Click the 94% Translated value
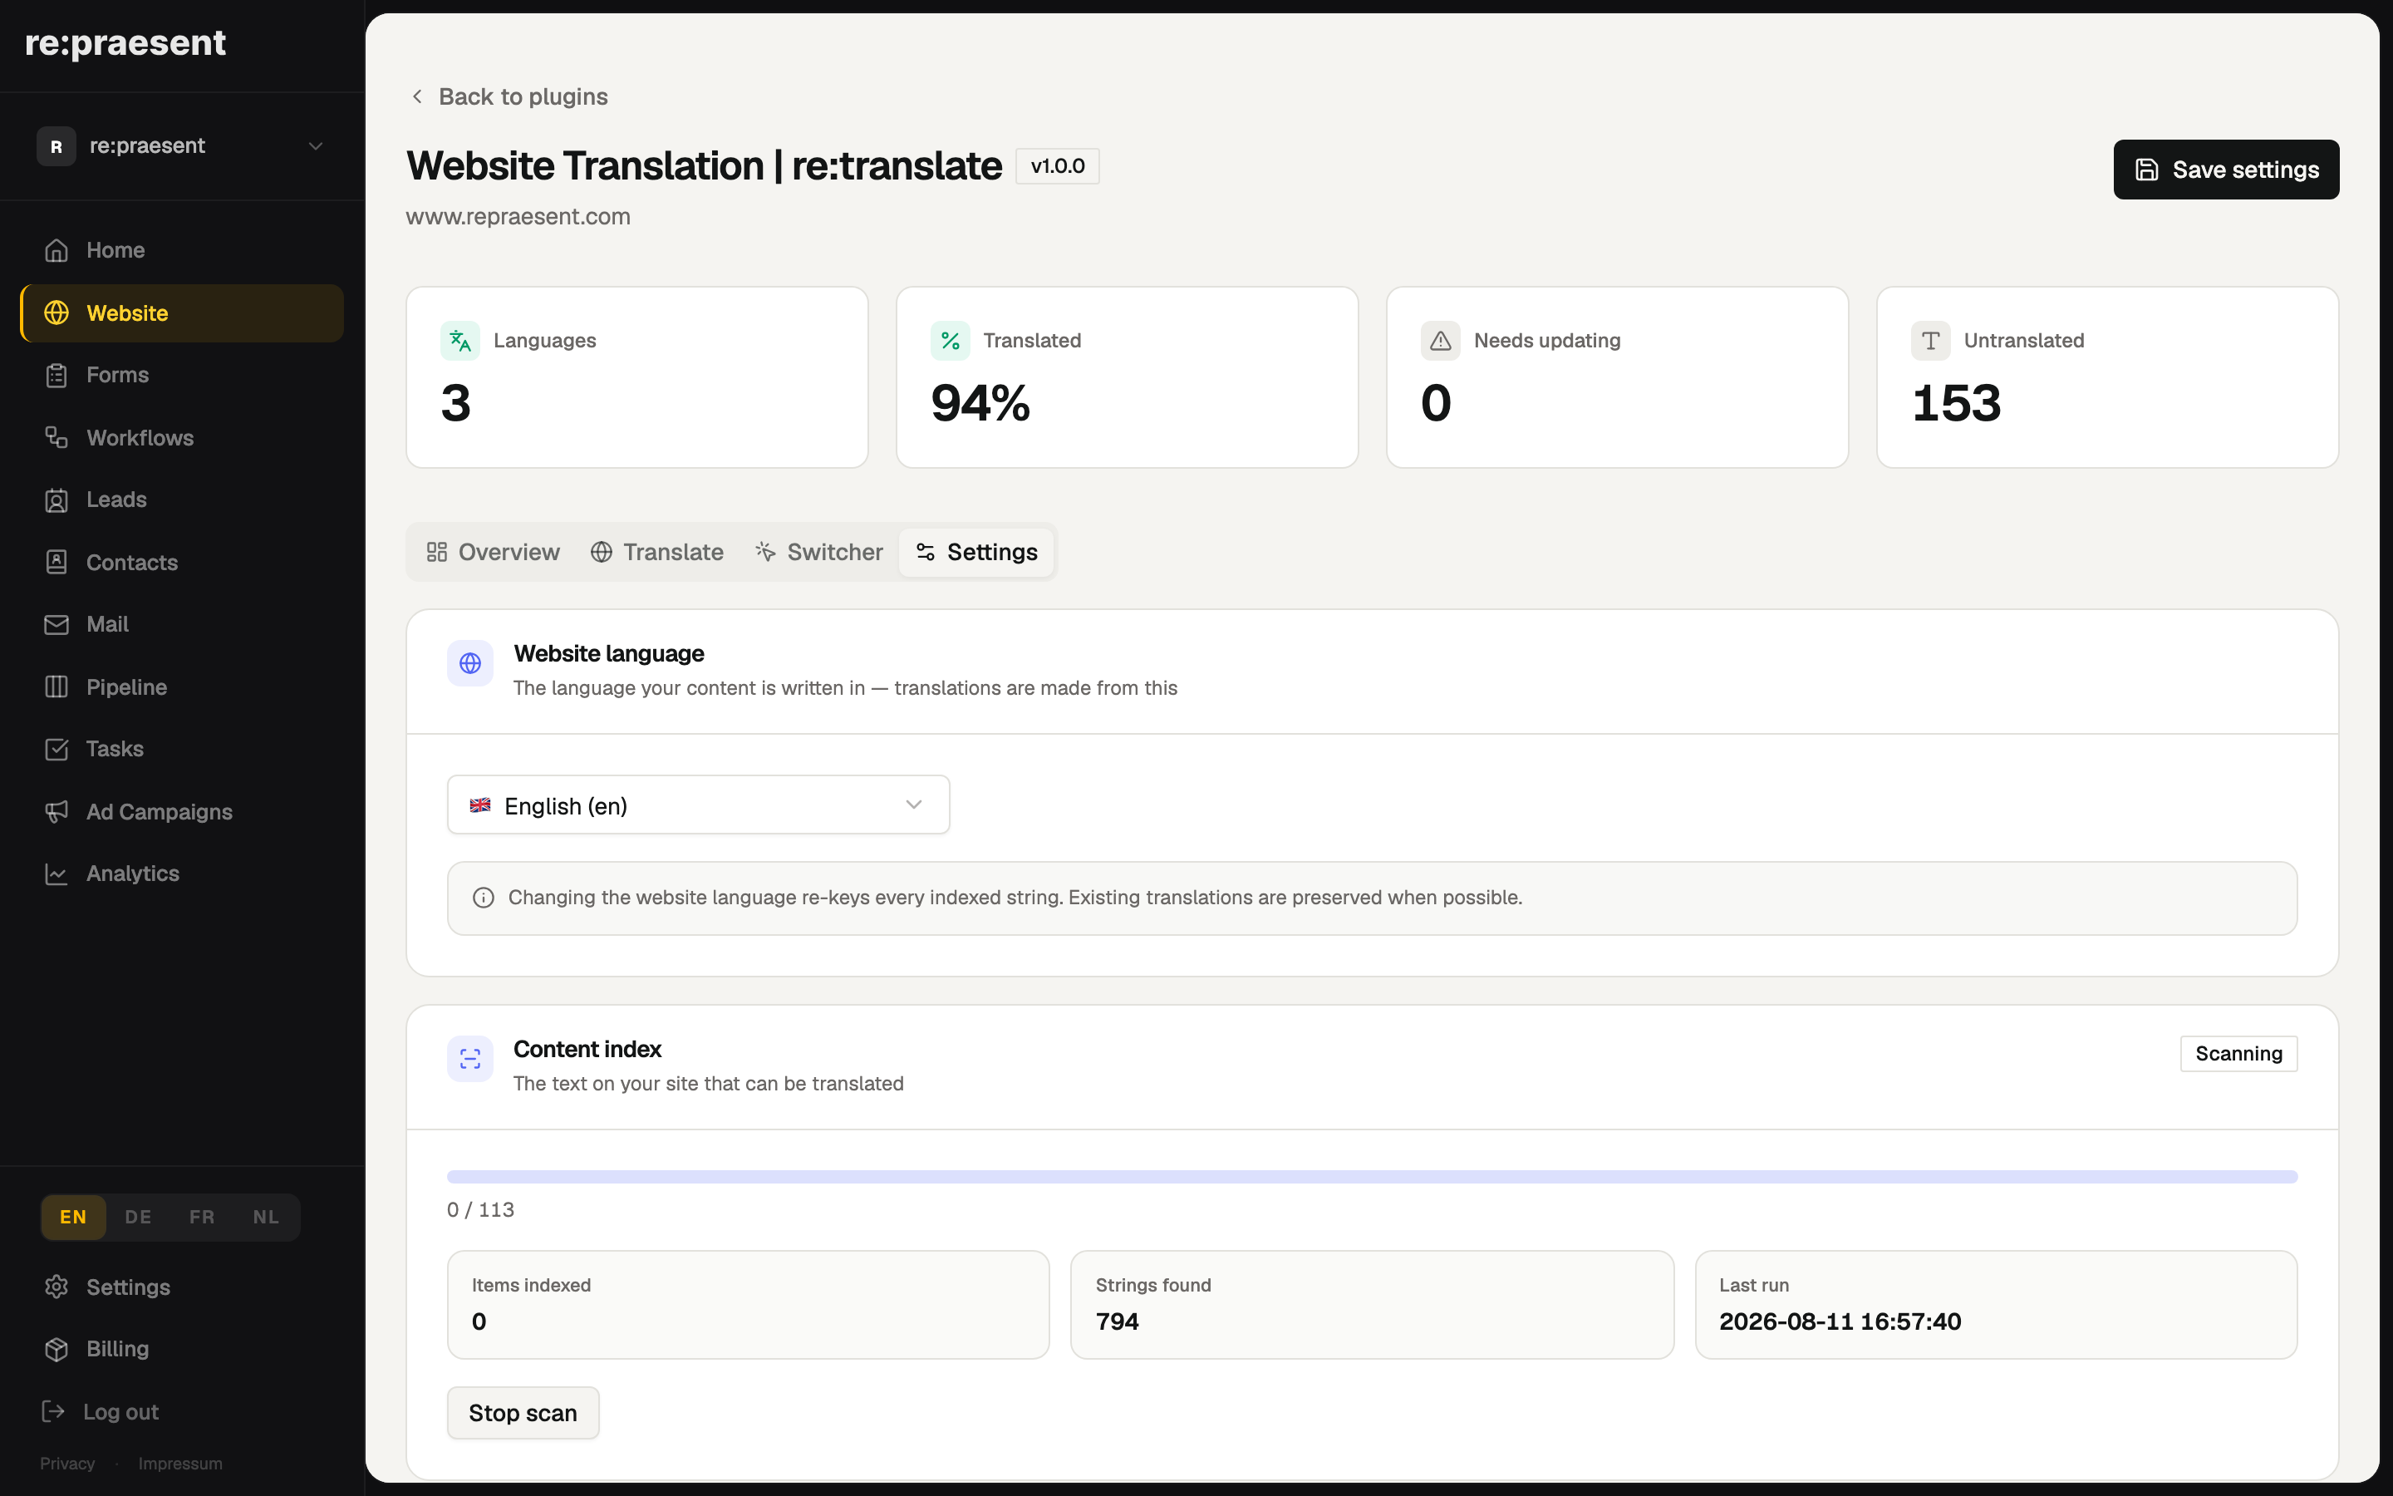Screen dimensions: 2393x1496 click(981, 404)
